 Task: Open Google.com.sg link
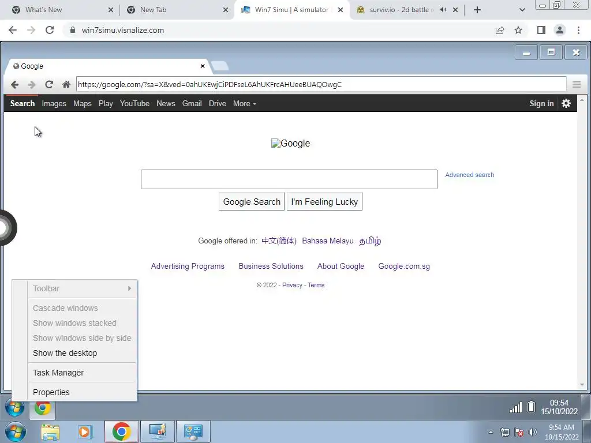click(x=404, y=266)
